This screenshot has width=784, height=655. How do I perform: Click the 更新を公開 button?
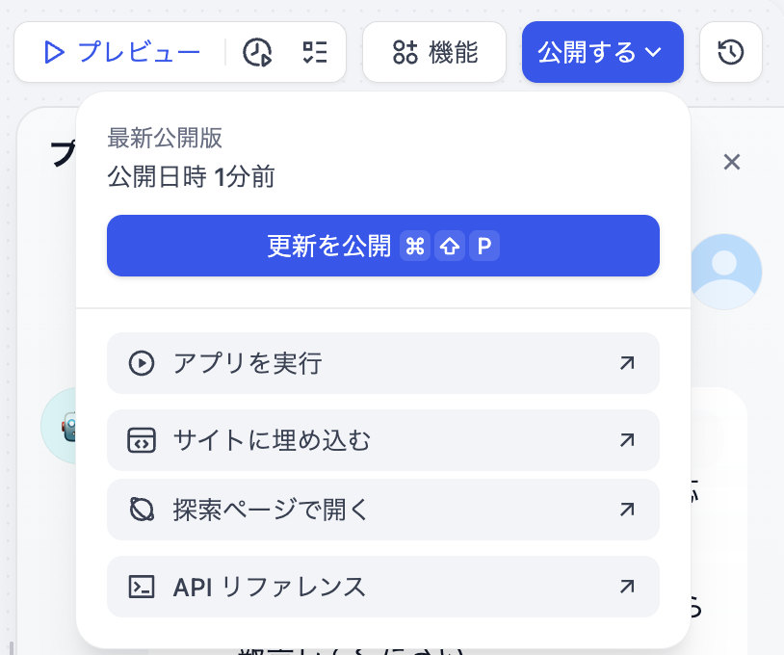click(382, 246)
